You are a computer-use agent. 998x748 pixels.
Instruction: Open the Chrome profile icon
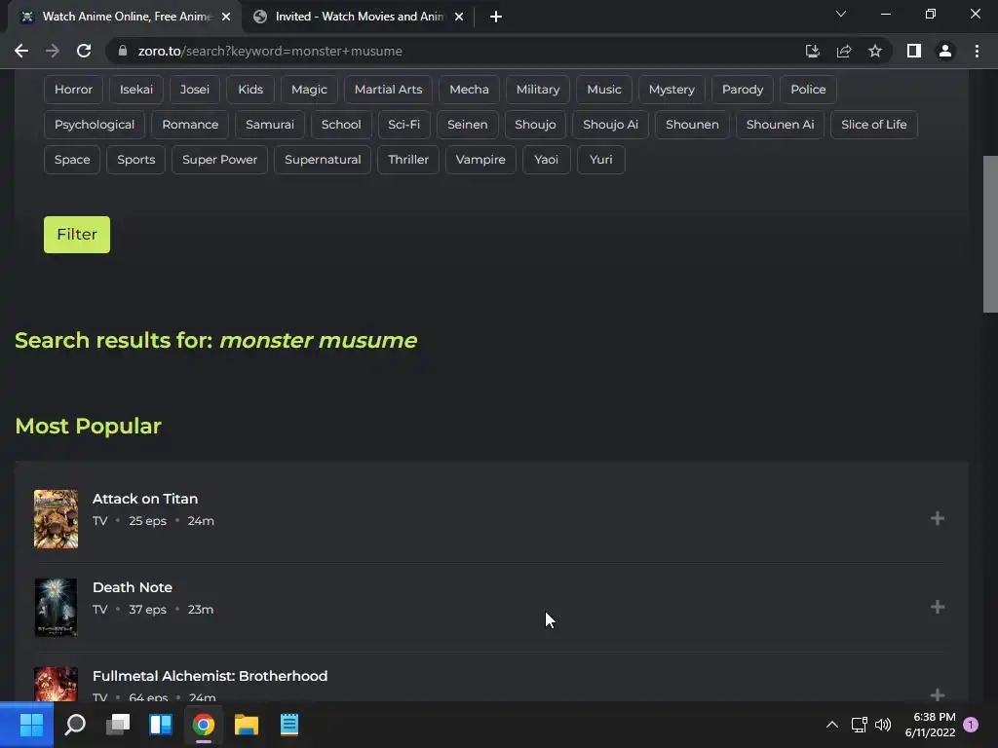945,51
